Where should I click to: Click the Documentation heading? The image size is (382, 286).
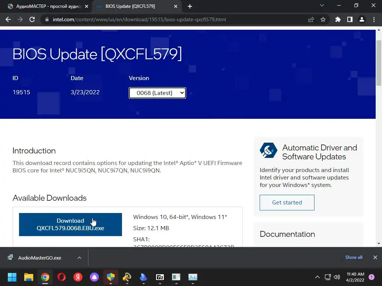pyautogui.click(x=287, y=234)
